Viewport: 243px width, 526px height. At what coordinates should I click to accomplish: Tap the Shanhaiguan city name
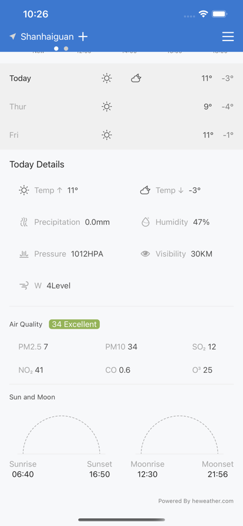point(47,36)
